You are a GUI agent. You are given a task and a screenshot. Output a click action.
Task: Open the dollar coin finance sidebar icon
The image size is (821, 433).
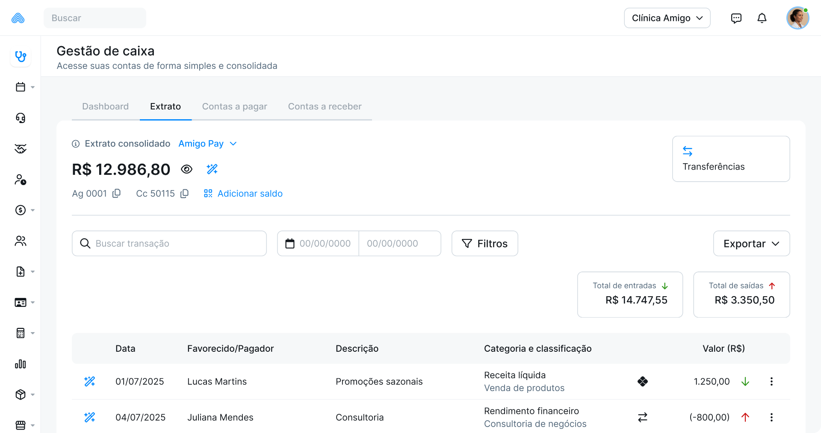(x=21, y=210)
